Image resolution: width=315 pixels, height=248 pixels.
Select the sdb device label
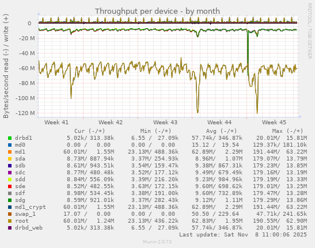20,166
